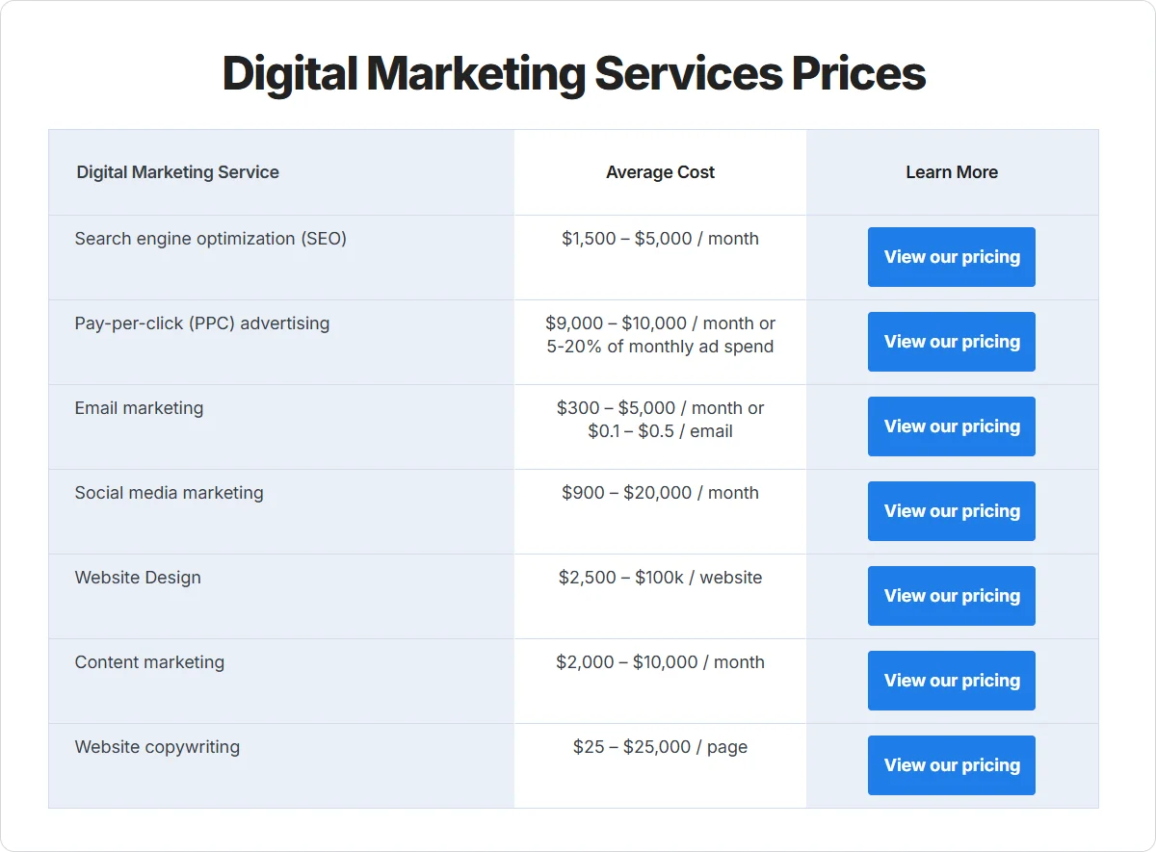Click View our pricing for Social media marketing
Image resolution: width=1156 pixels, height=852 pixels.
tap(952, 511)
